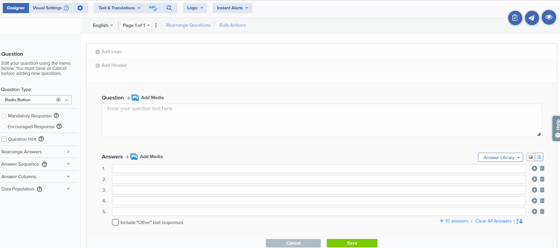Click the paper plane distribute icon

(532, 18)
